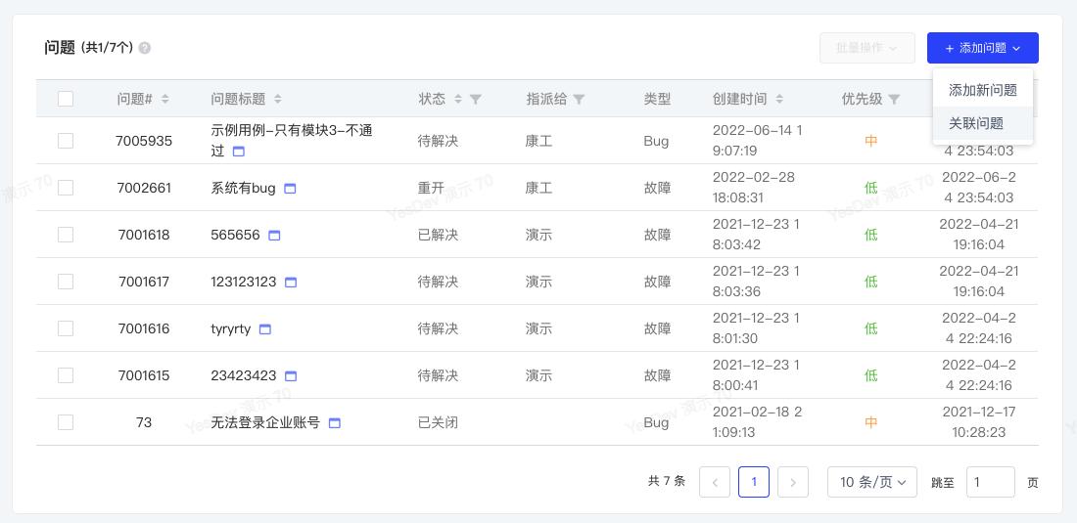
Task: Open the 指派给 column filter icon
Action: [x=579, y=100]
